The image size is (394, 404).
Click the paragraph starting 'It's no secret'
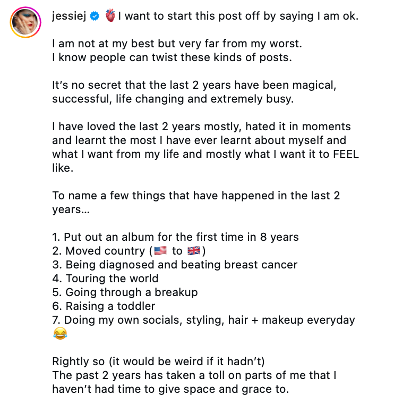pyautogui.click(x=194, y=92)
